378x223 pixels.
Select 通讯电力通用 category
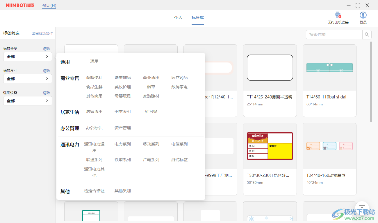94,147
